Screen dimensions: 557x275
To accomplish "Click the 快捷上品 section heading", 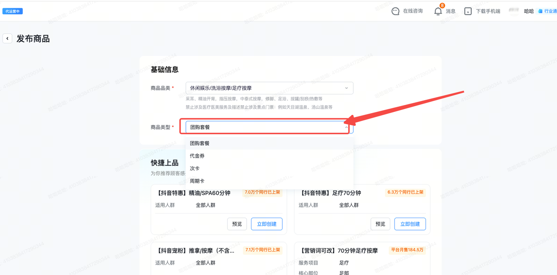I will pos(164,163).
